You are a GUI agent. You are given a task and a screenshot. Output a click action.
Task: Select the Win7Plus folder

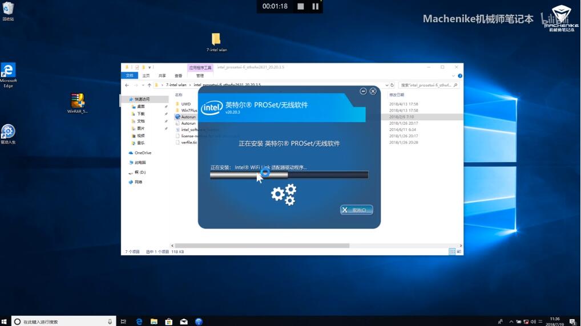tap(189, 110)
